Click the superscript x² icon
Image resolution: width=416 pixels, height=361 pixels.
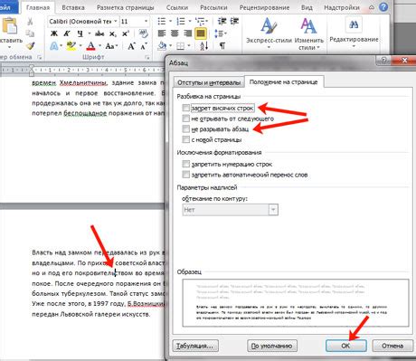[x=126, y=33]
